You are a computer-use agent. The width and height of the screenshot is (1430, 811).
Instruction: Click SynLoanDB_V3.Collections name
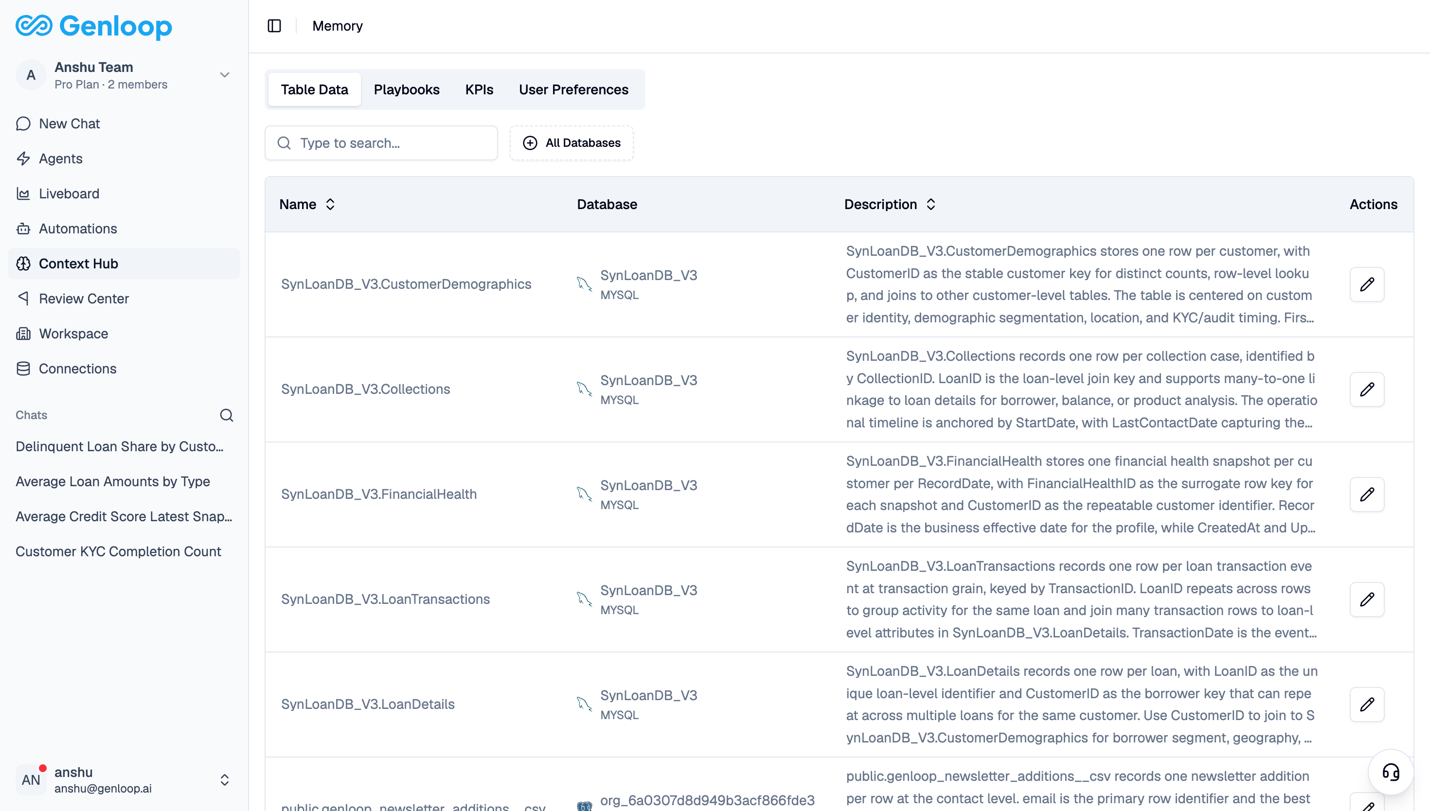tap(365, 389)
